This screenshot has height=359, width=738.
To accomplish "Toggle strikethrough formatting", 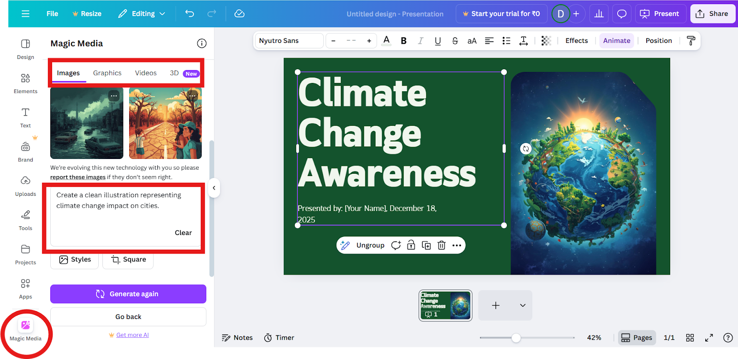I will [x=455, y=41].
